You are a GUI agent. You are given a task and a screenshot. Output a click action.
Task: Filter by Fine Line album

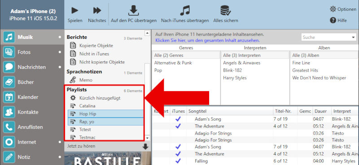coord(301,63)
